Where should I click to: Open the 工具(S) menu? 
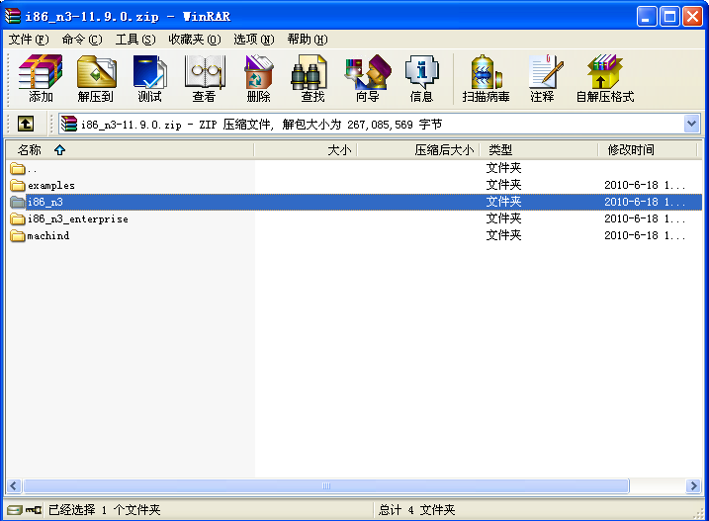(135, 40)
